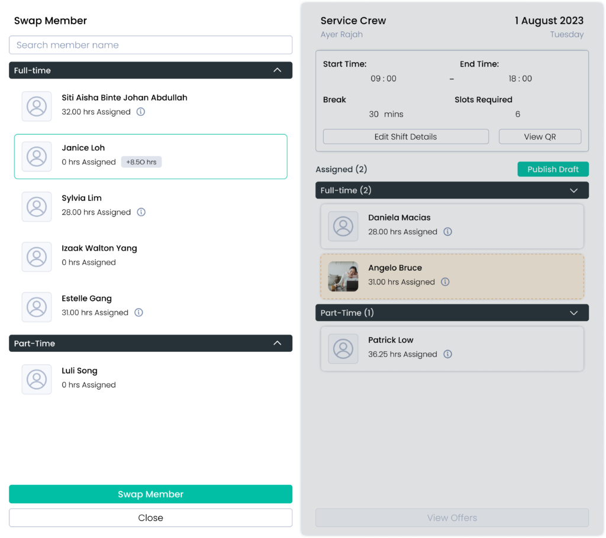Focus the Search member name field

coord(150,45)
